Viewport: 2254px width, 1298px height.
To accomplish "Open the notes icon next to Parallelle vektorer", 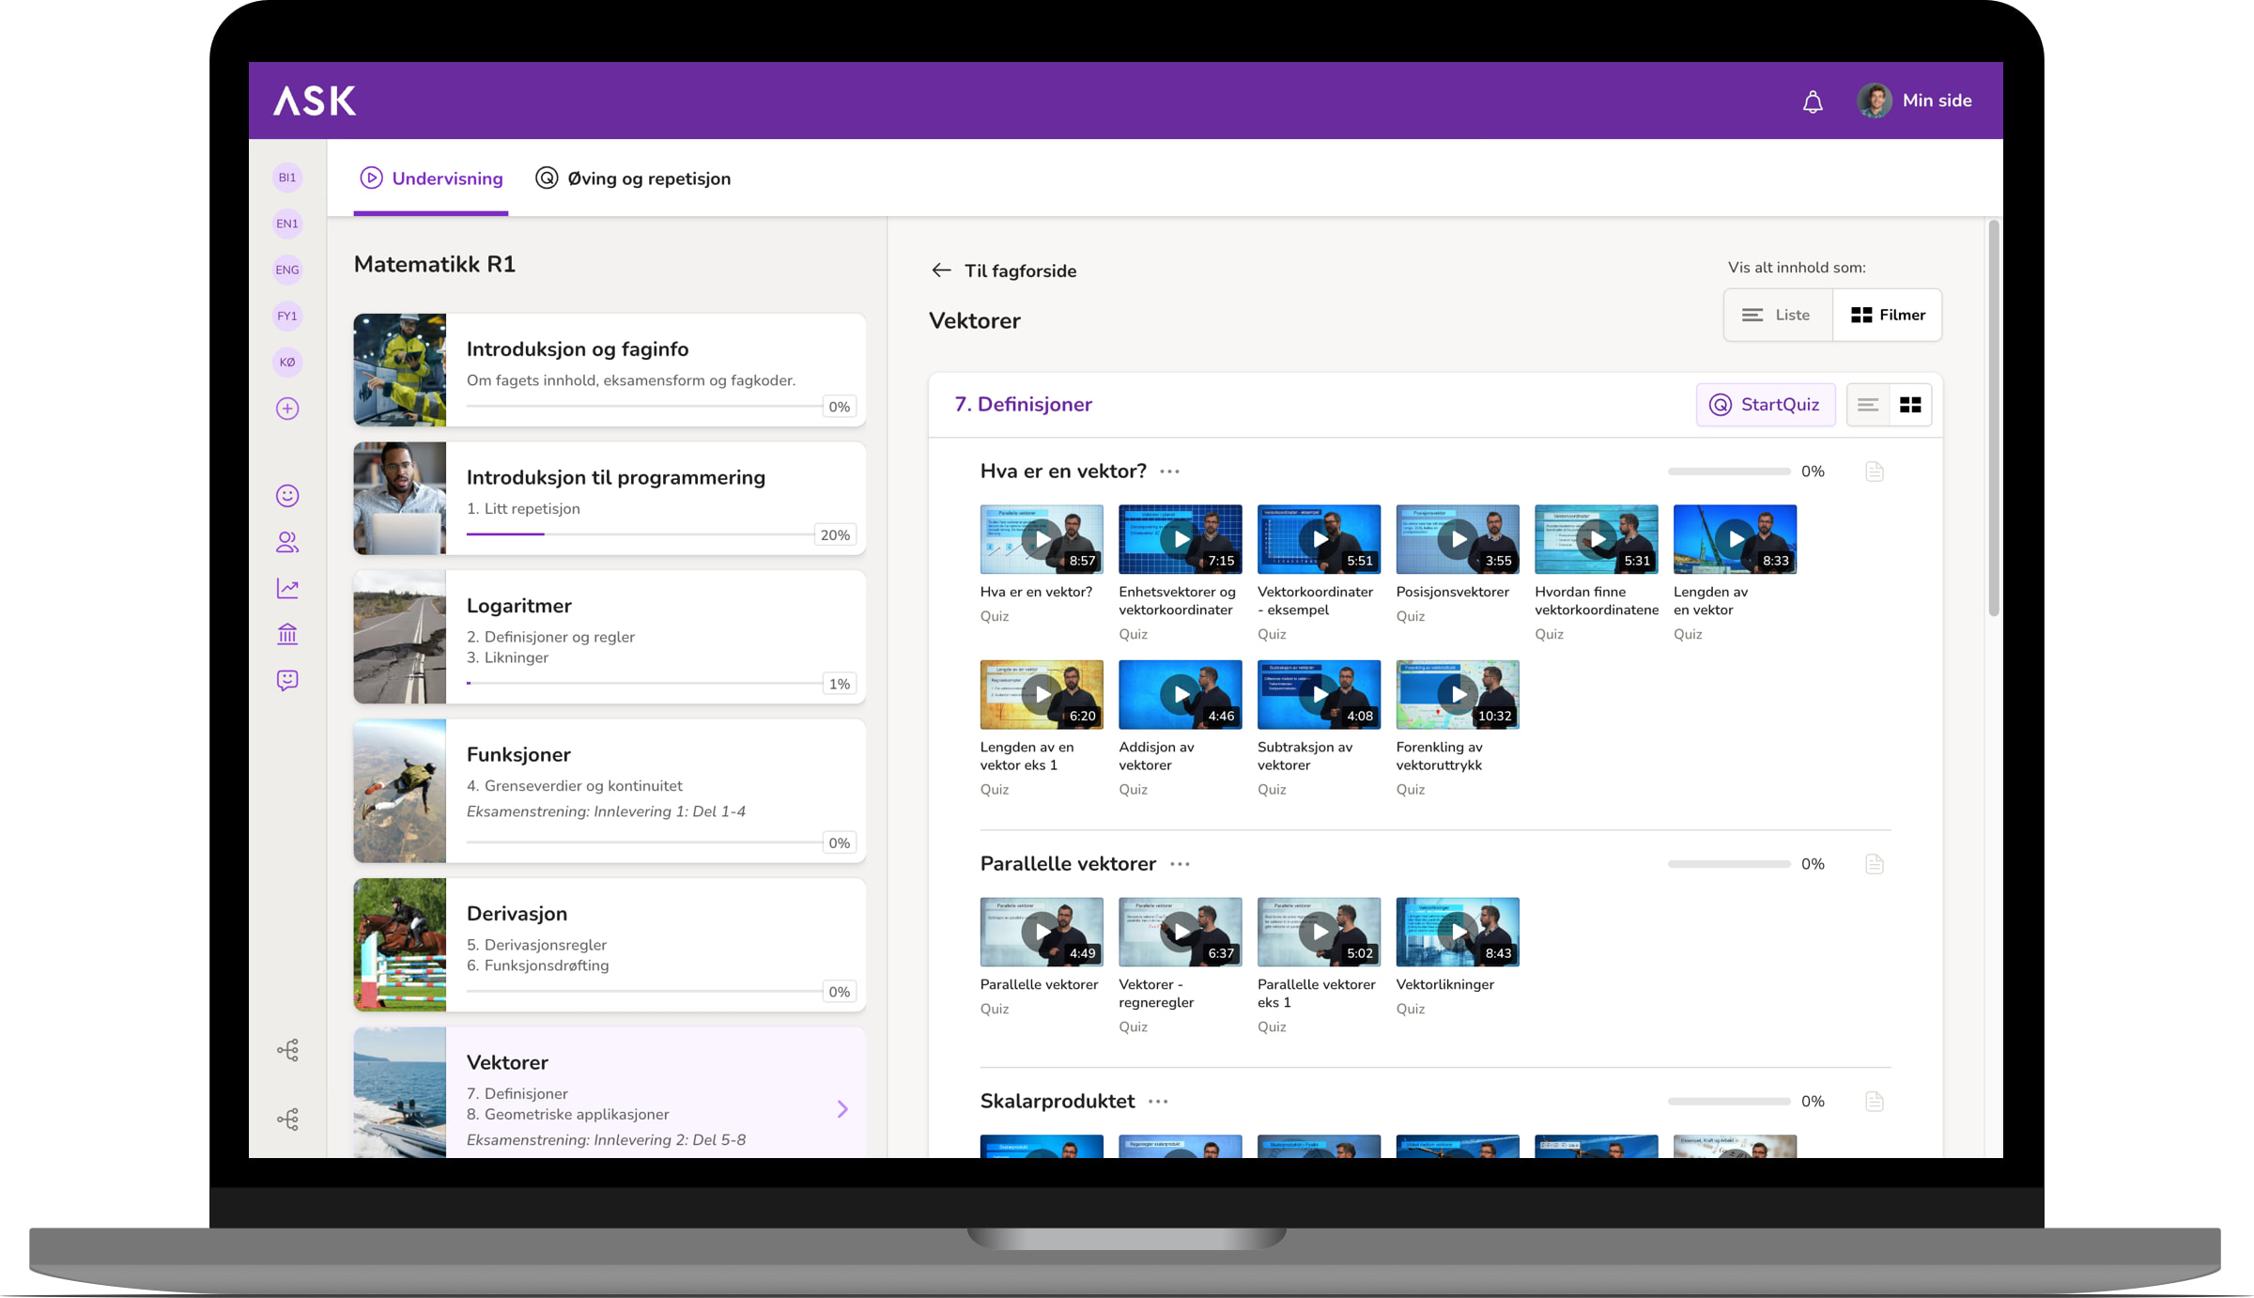I will tap(1874, 864).
